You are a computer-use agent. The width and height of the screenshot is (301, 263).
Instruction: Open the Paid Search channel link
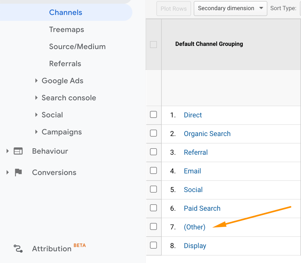coord(202,208)
